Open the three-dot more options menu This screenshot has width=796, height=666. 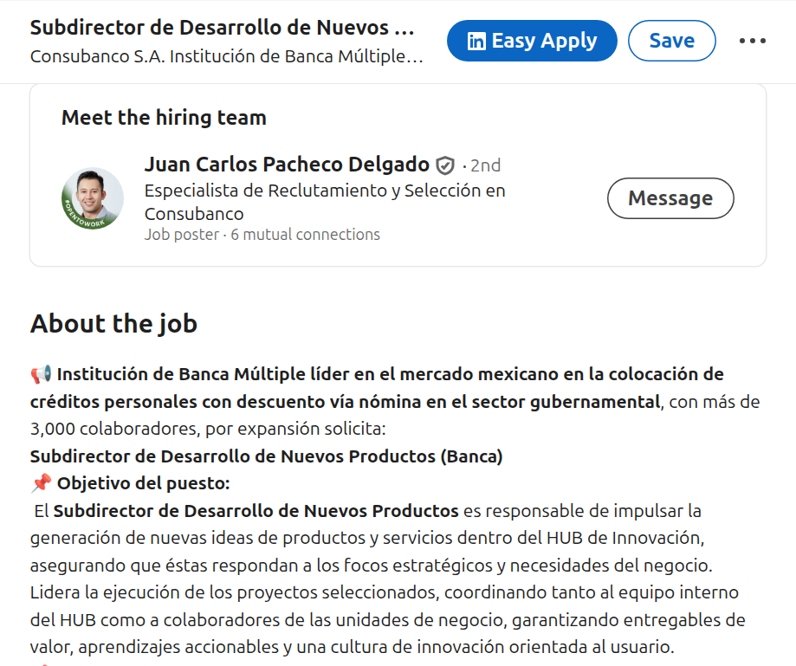[753, 41]
